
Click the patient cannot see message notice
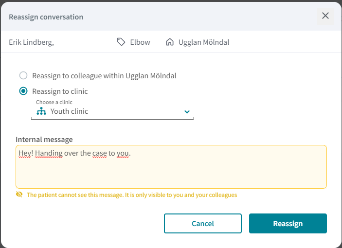[x=132, y=195]
